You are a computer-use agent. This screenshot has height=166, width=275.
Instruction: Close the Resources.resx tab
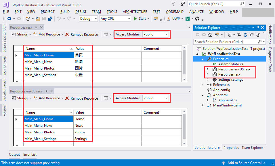tap(41, 27)
